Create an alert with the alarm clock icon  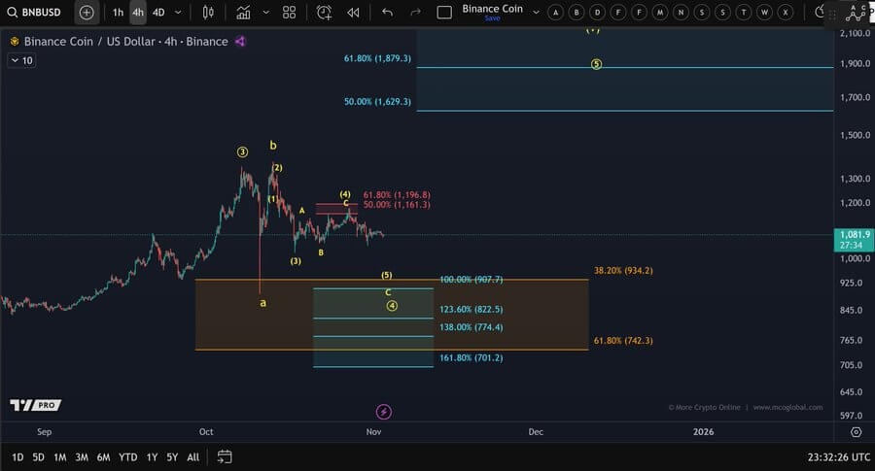coord(324,13)
